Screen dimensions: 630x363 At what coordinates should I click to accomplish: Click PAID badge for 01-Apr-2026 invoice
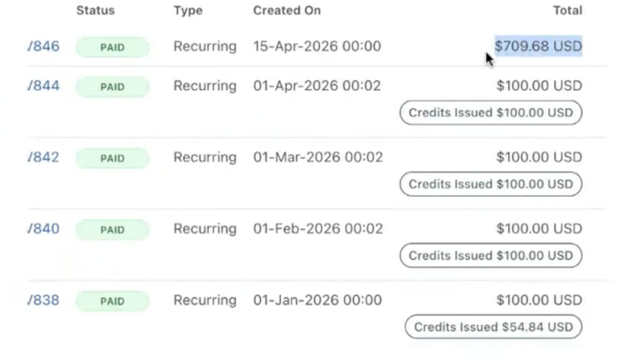click(113, 87)
